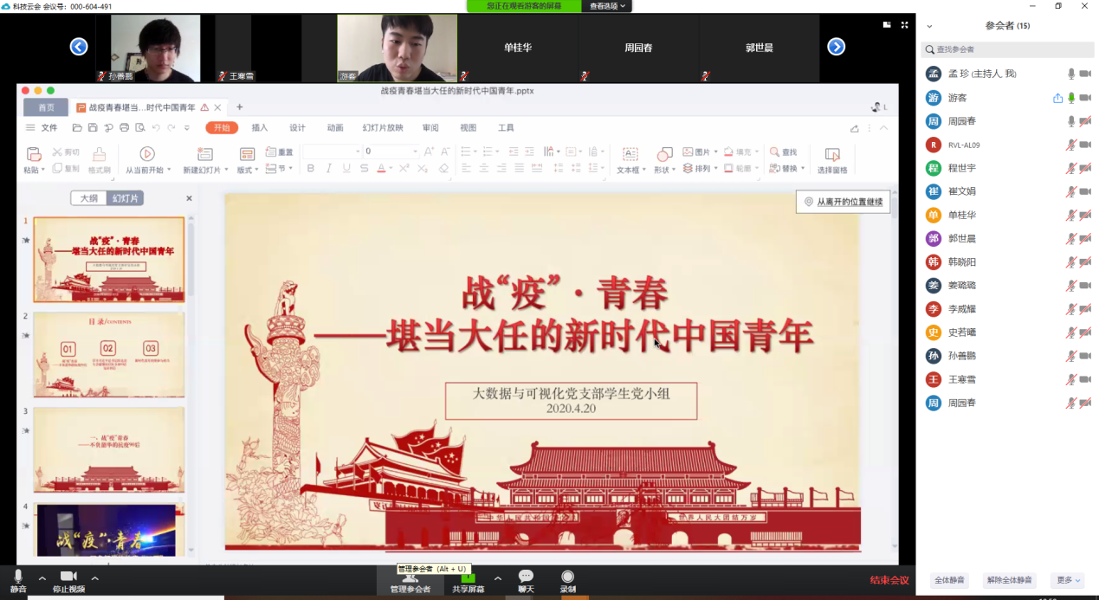Click the microphone icon next to 孟珍
The height and width of the screenshot is (600, 1099).
[x=1071, y=74]
